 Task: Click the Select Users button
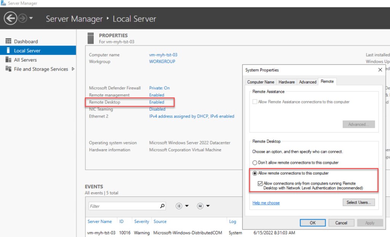click(x=358, y=202)
